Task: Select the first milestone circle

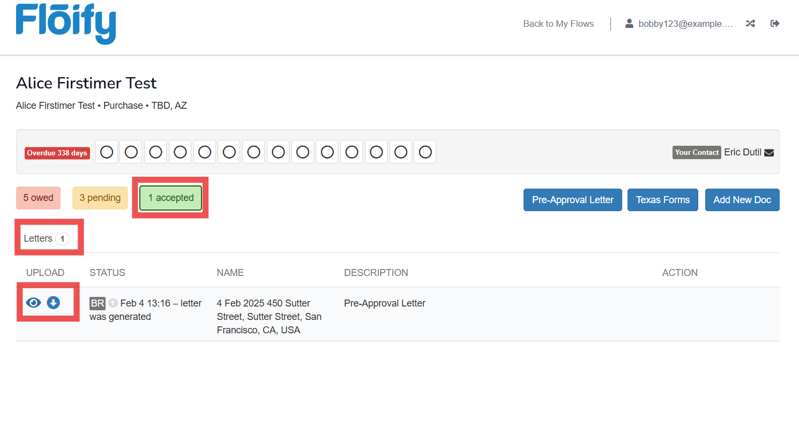Action: [107, 152]
